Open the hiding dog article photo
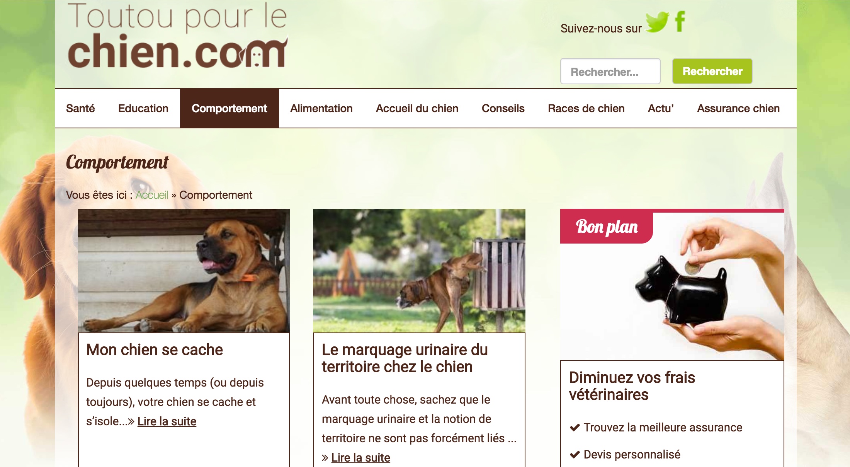Image resolution: width=850 pixels, height=467 pixels. coord(184,271)
